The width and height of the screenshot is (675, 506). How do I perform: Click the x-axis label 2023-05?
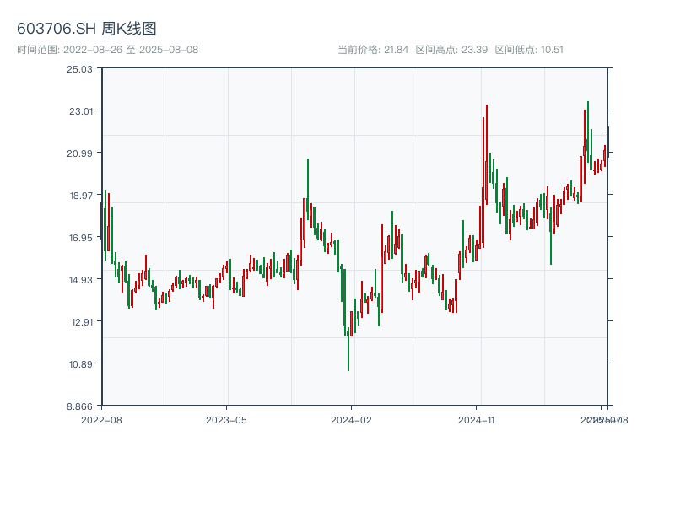pos(226,420)
